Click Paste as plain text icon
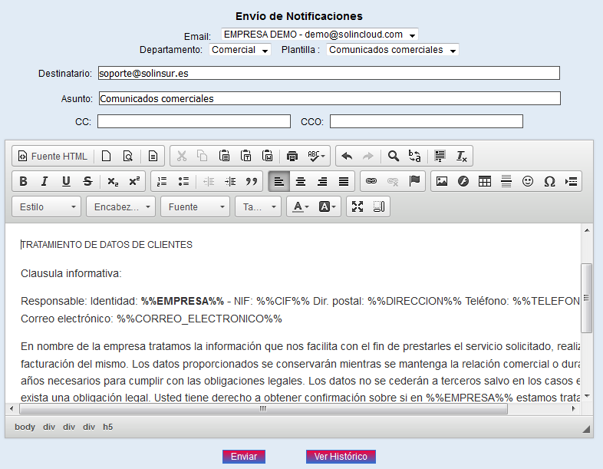This screenshot has height=469, width=603. coord(245,156)
